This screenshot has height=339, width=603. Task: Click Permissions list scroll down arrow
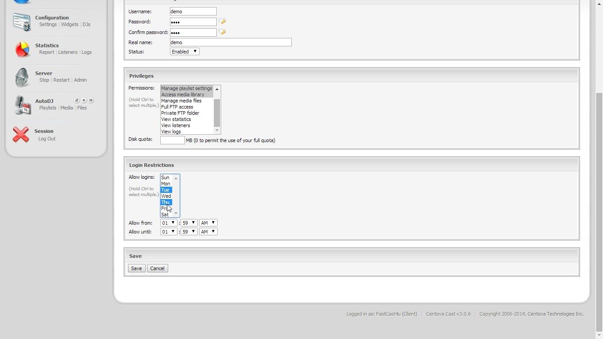[x=217, y=131]
